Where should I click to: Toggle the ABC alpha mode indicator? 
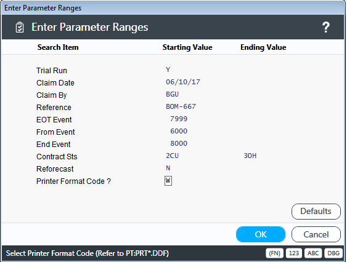coord(313,253)
